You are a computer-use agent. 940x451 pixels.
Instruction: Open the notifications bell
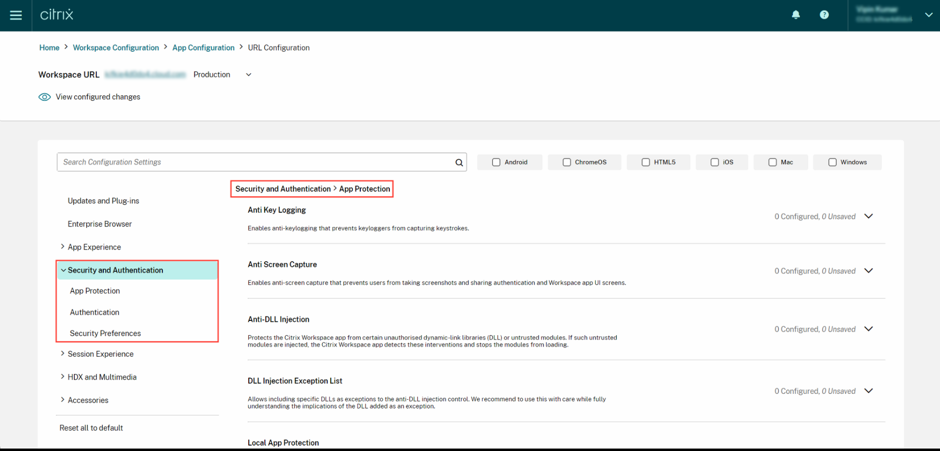click(796, 15)
